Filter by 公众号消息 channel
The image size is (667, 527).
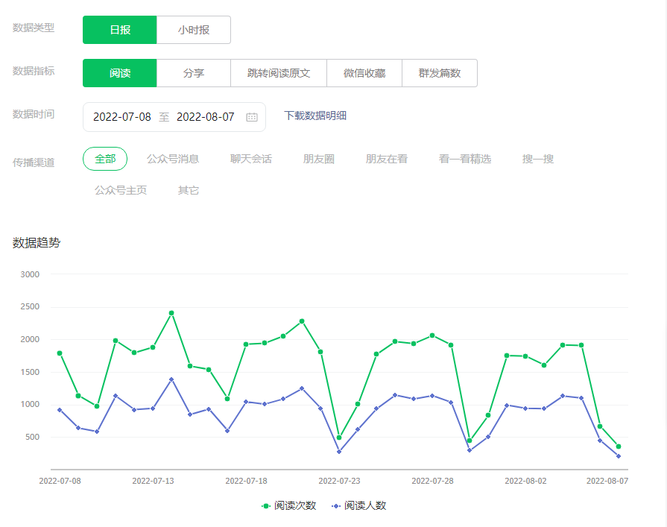[173, 159]
